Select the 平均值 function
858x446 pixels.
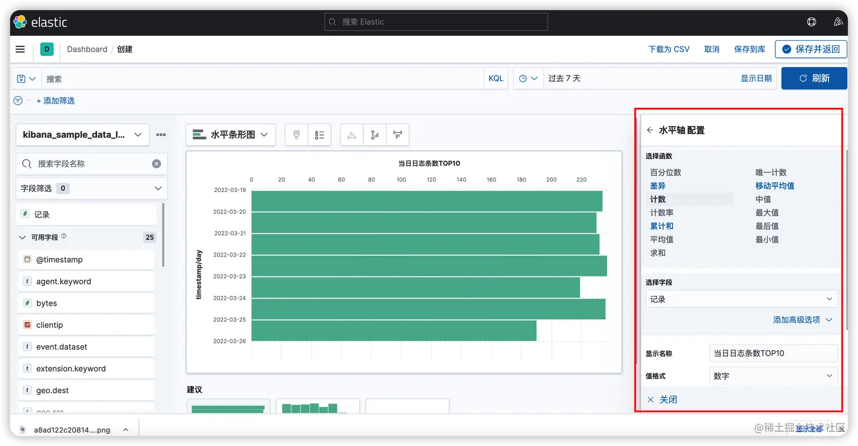[662, 239]
